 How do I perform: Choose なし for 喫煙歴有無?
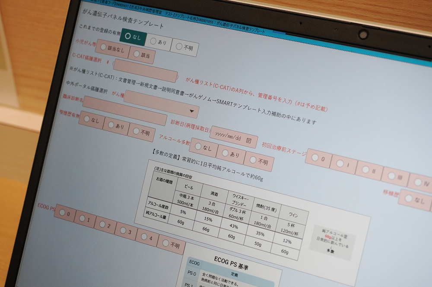point(91,120)
